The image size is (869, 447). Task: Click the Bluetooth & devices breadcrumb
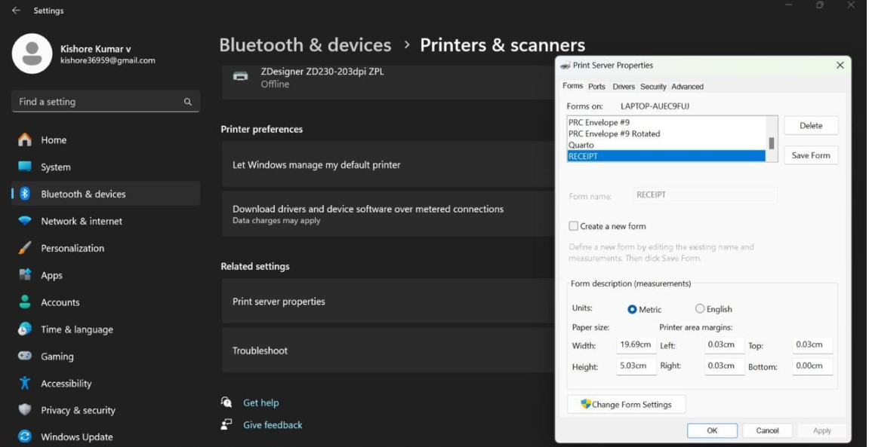pos(305,44)
